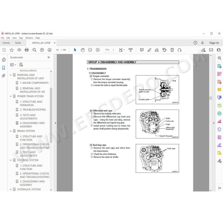Viewport: 223px width, 223px height.
Task: Zoom in with the plus icon
Action: tap(97, 50)
